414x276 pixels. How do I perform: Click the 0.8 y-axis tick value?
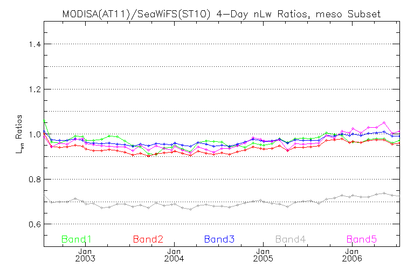click(35, 180)
